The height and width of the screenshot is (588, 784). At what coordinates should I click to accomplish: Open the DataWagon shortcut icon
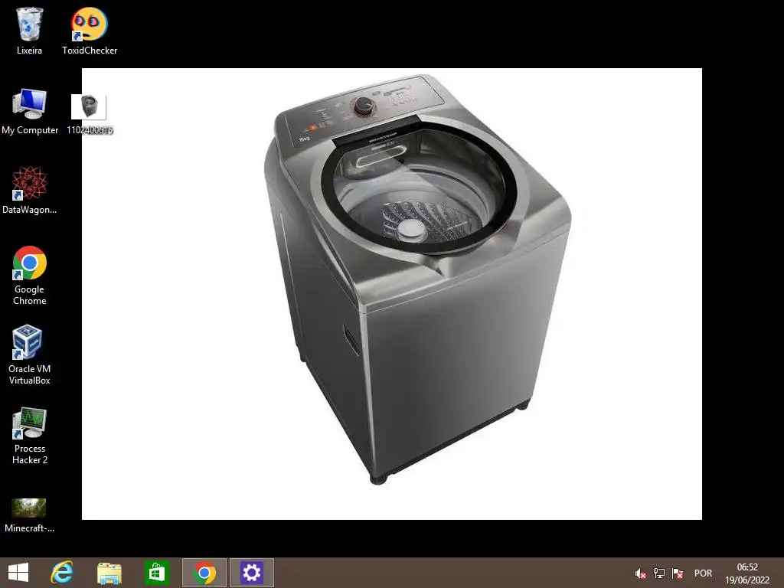click(x=30, y=191)
